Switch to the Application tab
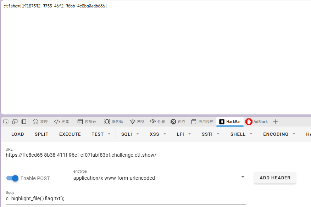The image size is (311, 207). 202,122
